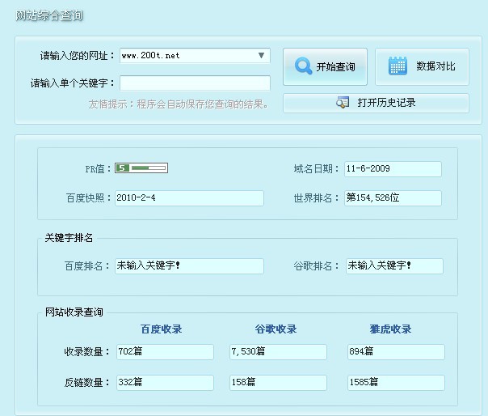Click the Yahoo indexed count 894篇
This screenshot has height=416, width=488.
(x=396, y=352)
